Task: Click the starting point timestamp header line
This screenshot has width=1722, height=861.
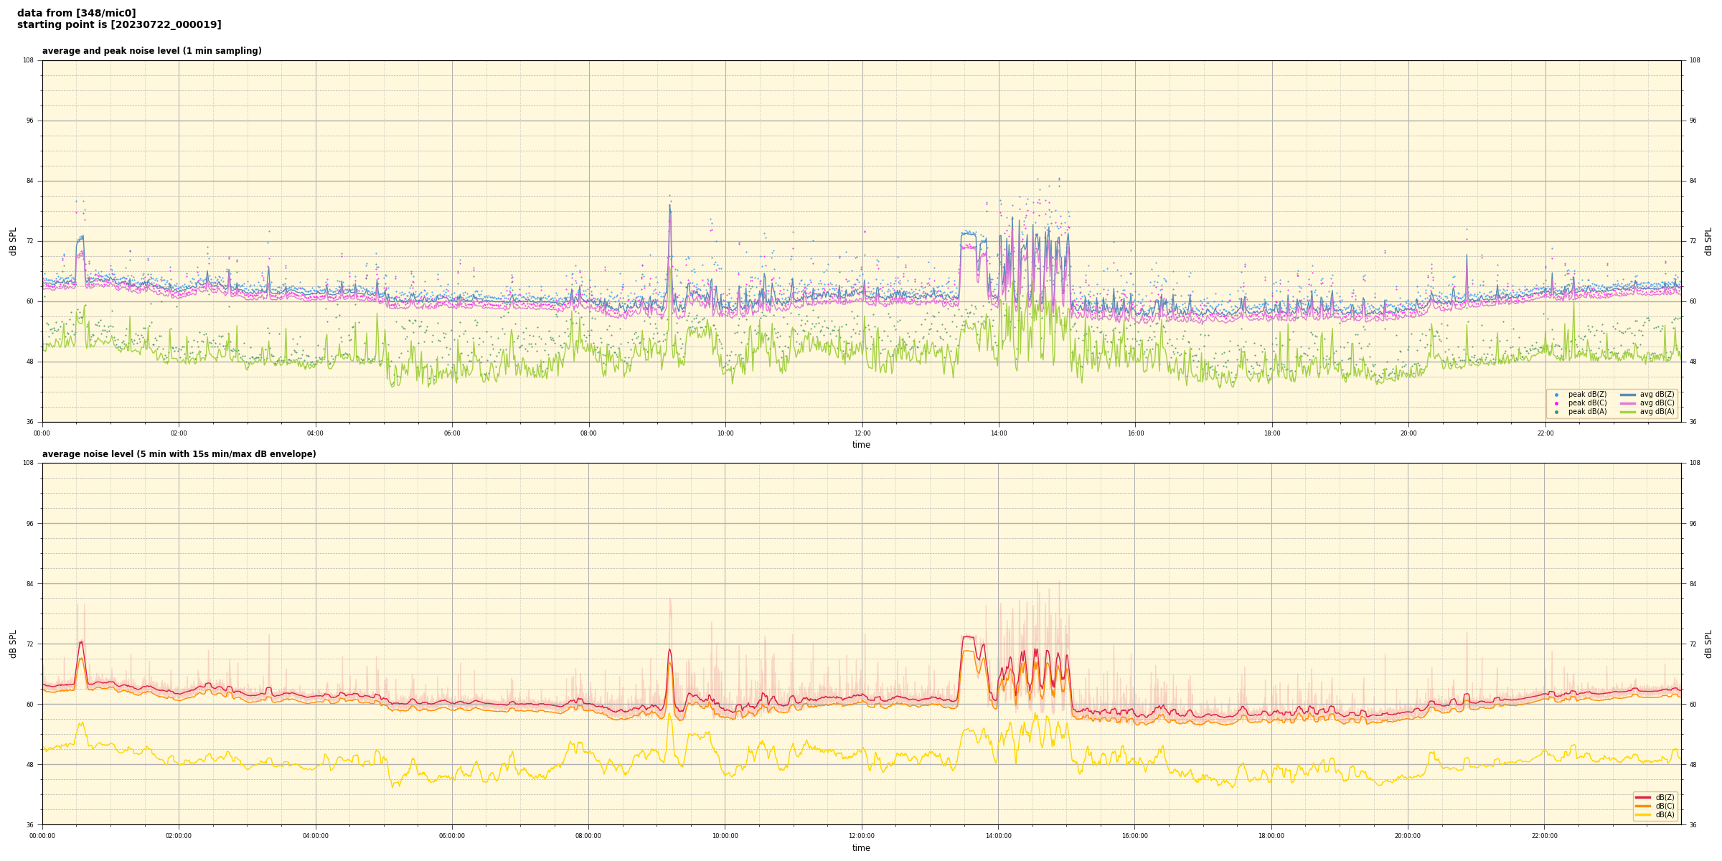Action: pos(119,25)
